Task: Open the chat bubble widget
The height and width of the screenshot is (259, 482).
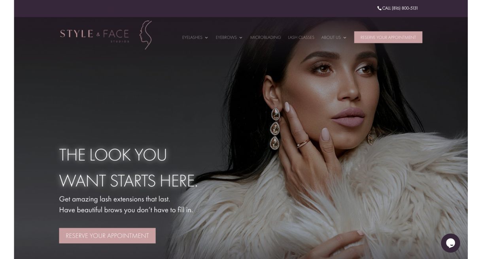Action: [450, 243]
